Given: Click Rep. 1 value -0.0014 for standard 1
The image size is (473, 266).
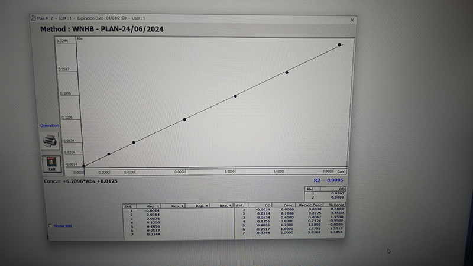Looking at the screenshot, I should coord(152,210).
